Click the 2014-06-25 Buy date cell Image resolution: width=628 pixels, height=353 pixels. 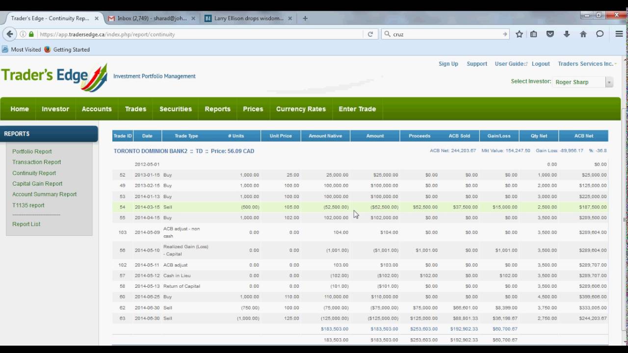[147, 297]
